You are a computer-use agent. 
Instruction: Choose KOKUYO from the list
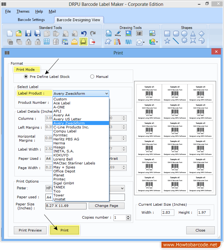pyautogui.click(x=81, y=155)
